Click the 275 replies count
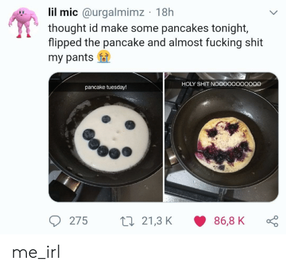 pyautogui.click(x=78, y=221)
